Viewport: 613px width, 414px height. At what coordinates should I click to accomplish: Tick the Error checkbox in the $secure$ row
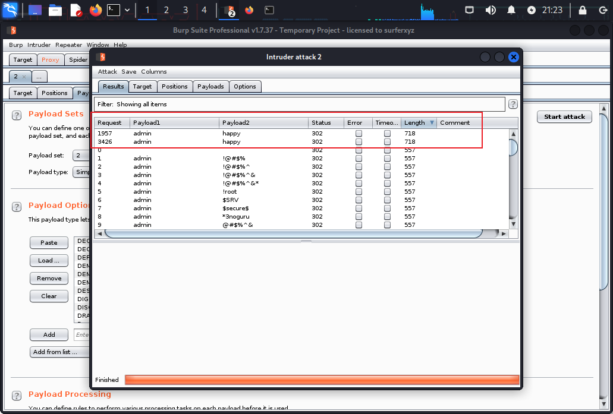tap(359, 208)
